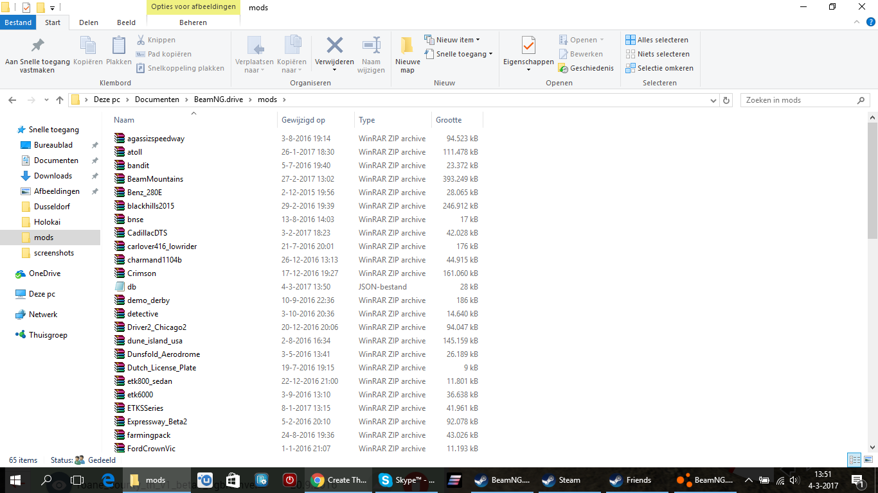The height and width of the screenshot is (493, 878).
Task: Select Netwerk in navigation pane
Action: pos(43,315)
